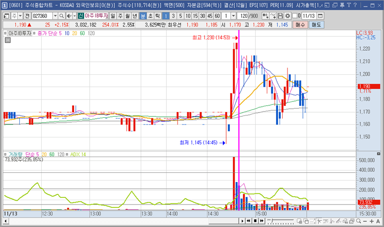Click the stock search magnifier icon
Image resolution: width=384 pixels, height=227 pixels.
[x=61, y=16]
